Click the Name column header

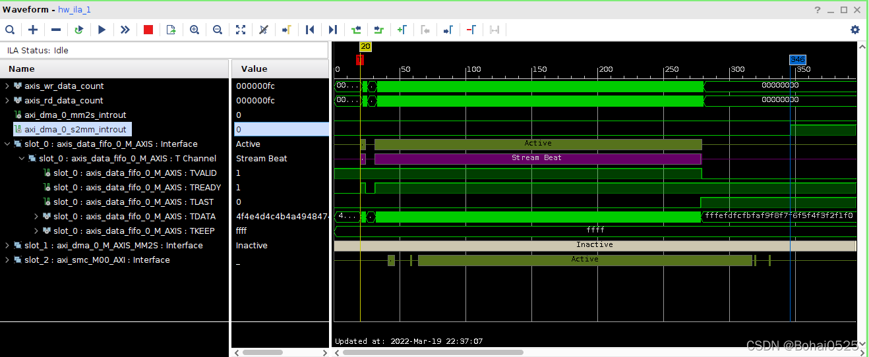[115, 69]
